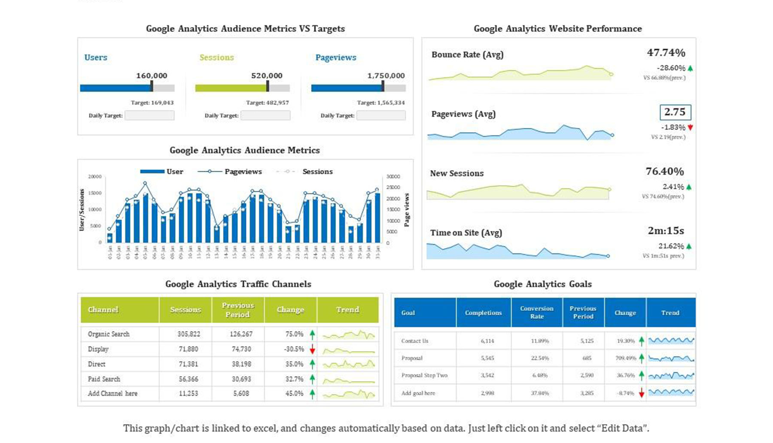Click the 47.74% bounce rate value
This screenshot has width=773, height=443.
coord(666,52)
